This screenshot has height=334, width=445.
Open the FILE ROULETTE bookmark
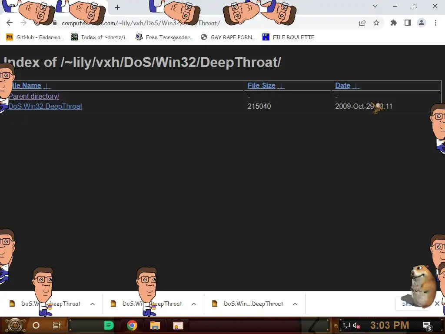pos(289,37)
